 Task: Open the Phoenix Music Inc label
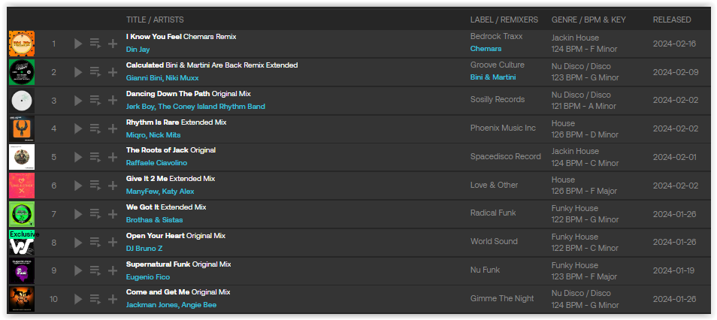(x=503, y=128)
